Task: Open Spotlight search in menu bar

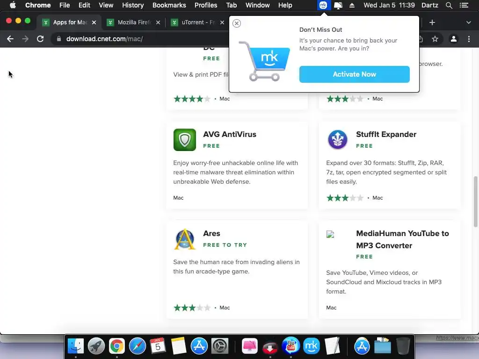Action: 449,5
